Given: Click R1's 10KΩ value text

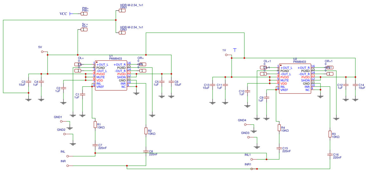Looking at the screenshot, I should click(x=101, y=127).
